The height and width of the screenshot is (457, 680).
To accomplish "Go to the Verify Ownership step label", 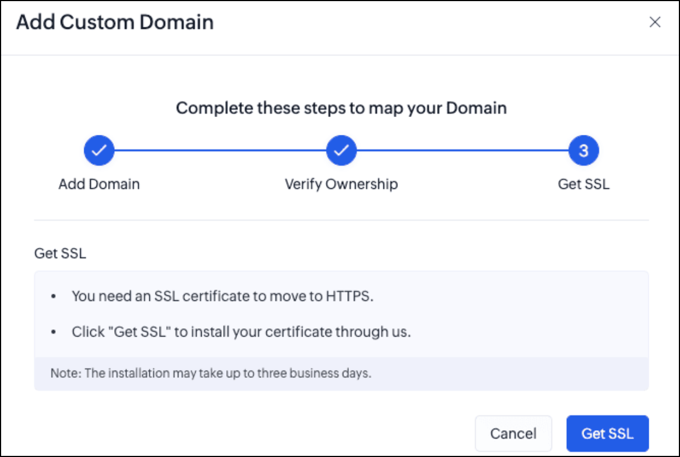I will [341, 184].
